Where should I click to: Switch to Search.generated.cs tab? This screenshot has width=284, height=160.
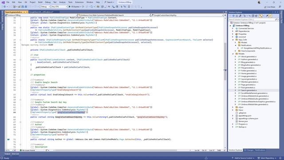(14, 12)
